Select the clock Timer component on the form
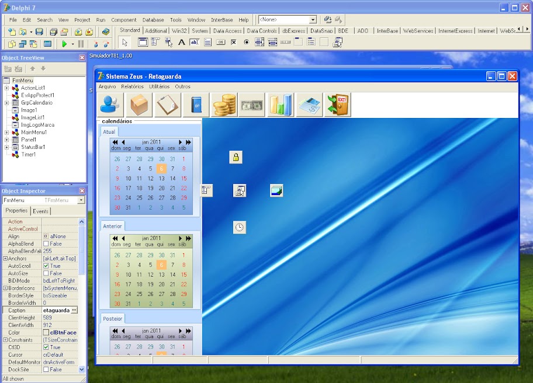533x383 pixels. 240,227
